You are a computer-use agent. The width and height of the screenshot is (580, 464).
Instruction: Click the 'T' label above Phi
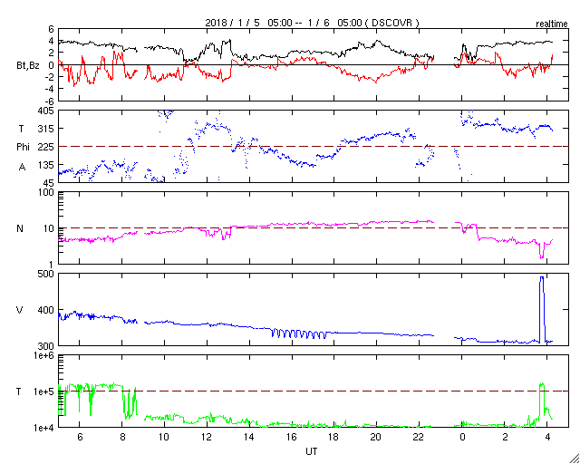tap(21, 129)
